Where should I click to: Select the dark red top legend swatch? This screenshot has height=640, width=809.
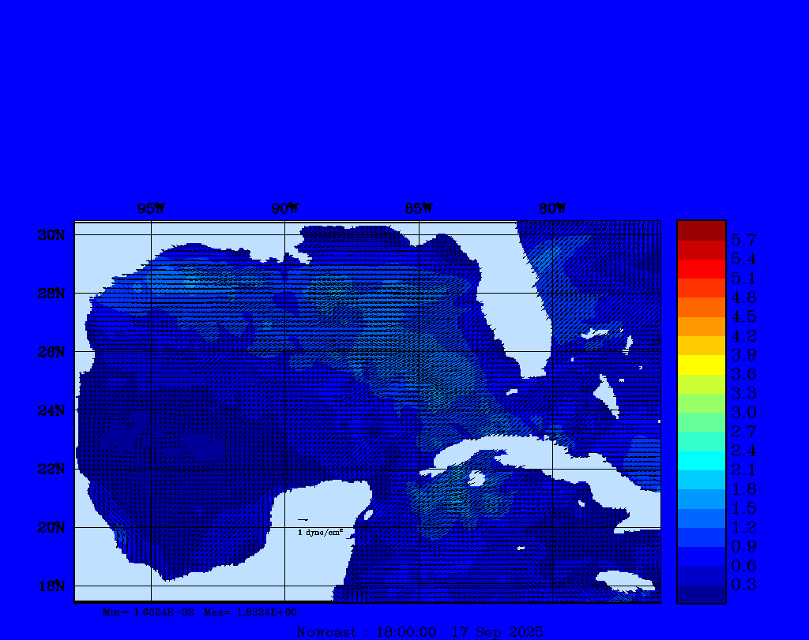[701, 230]
